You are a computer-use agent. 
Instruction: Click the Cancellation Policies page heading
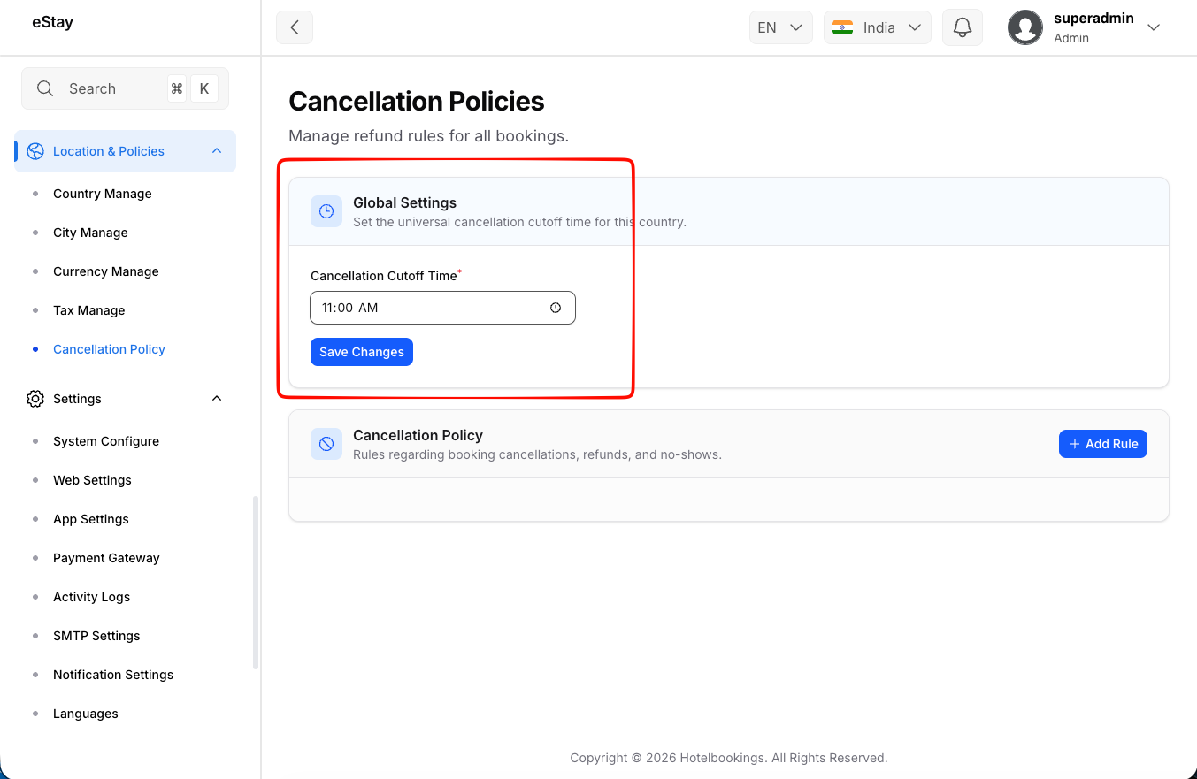417,101
